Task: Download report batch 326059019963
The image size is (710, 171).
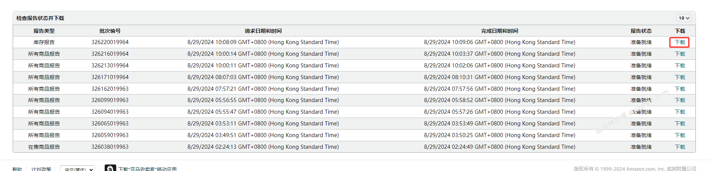Action: coord(680,135)
